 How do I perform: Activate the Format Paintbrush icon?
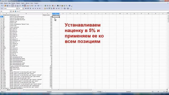[35, 6]
